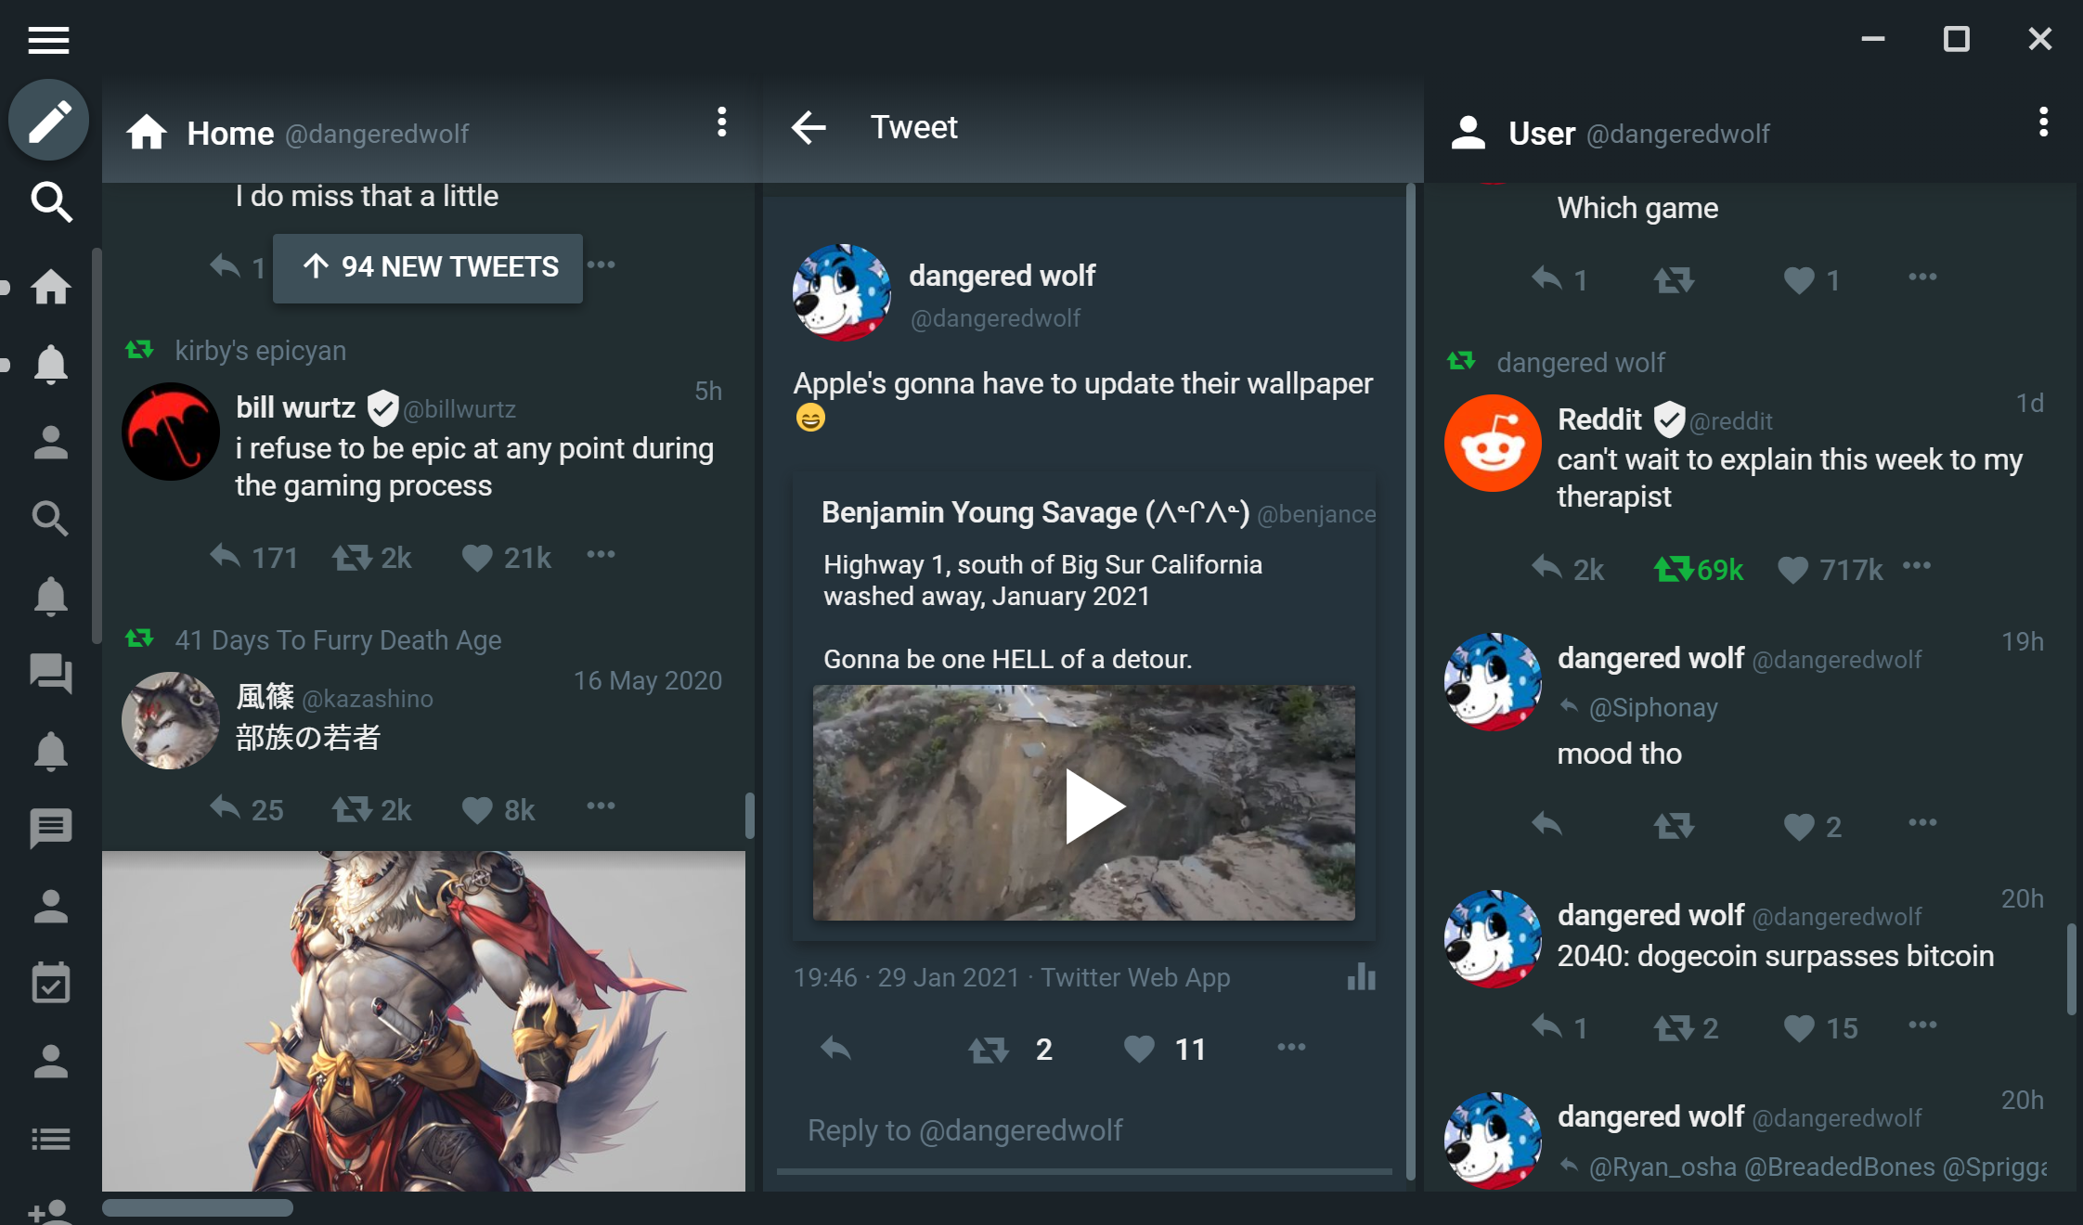2083x1225 pixels.
Task: Click the list icon in sidebar
Action: [x=51, y=1139]
